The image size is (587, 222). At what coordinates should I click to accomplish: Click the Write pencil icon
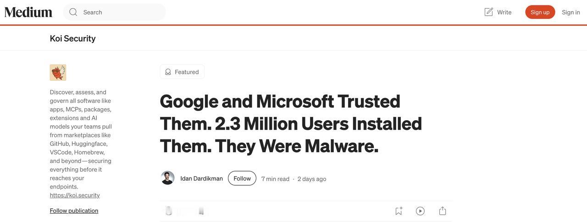[x=489, y=12]
